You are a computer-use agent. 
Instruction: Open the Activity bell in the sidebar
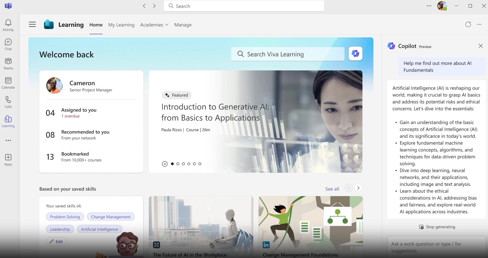tap(8, 25)
